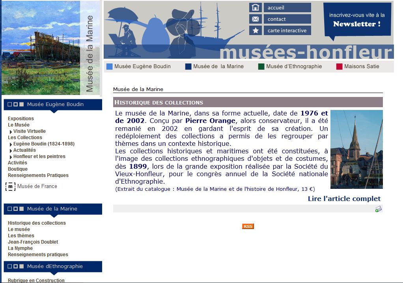This screenshot has height=283, width=403.
Task: Open Lire l'article complet link
Action: 343,199
